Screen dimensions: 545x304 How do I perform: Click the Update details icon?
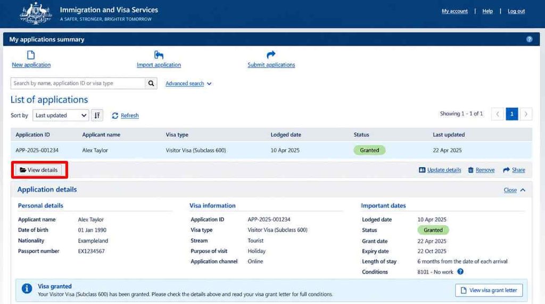point(422,170)
